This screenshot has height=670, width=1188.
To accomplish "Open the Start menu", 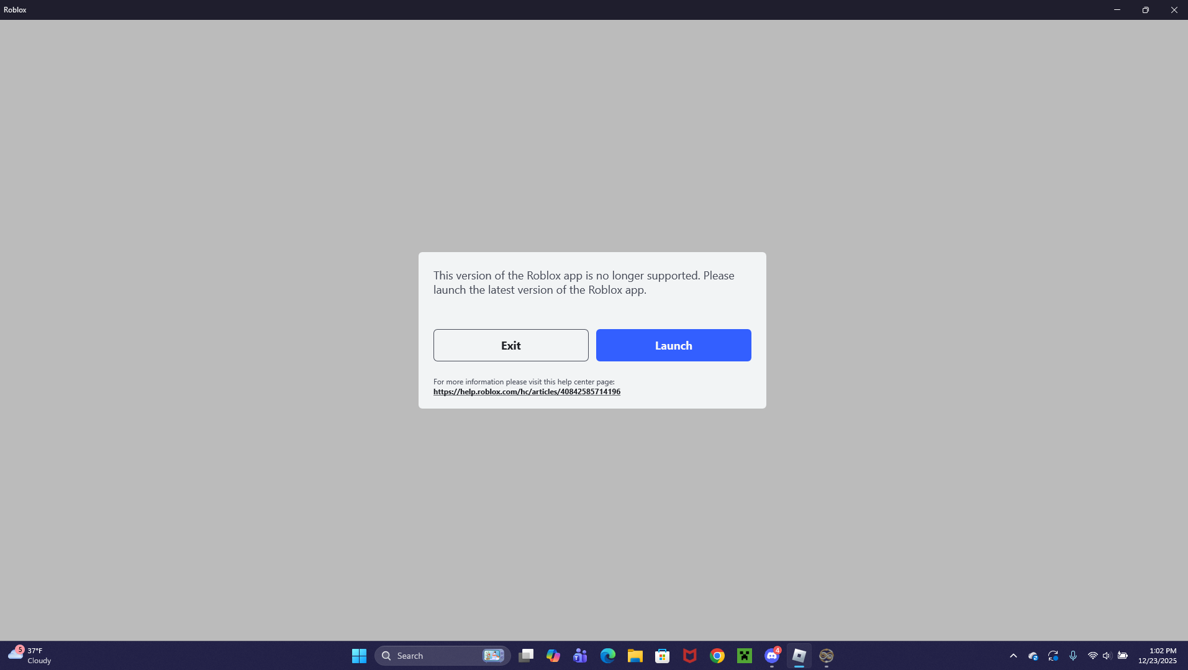I will pyautogui.click(x=359, y=655).
